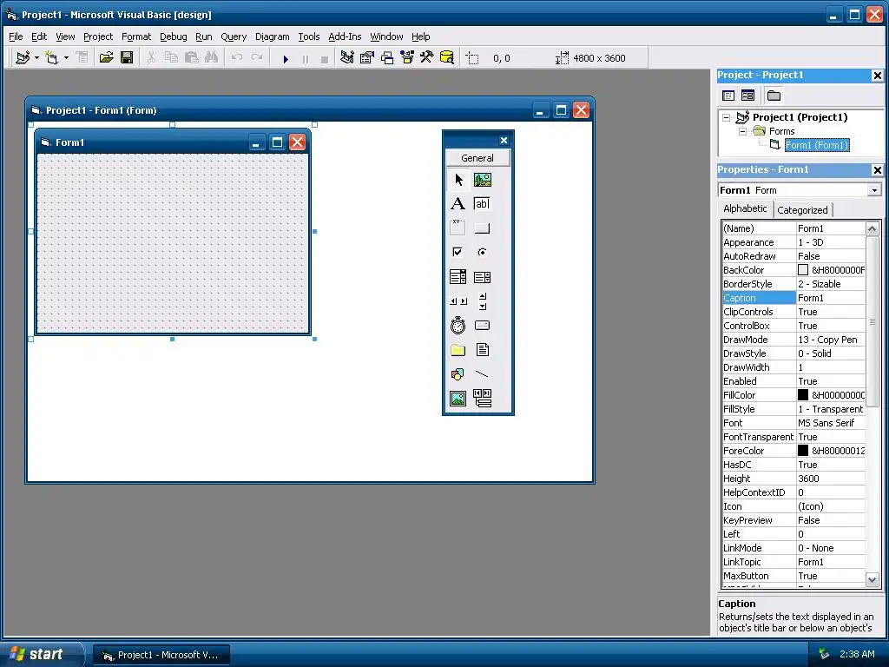Select the Image control in the toolbox
This screenshot has width=889, height=667.
tap(458, 398)
